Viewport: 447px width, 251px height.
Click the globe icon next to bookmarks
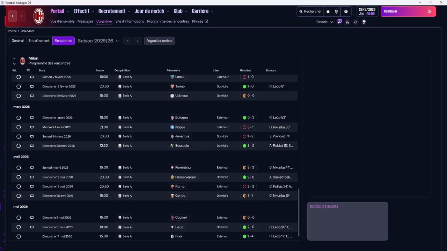tap(336, 12)
